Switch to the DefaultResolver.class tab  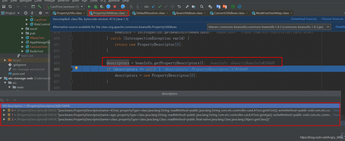point(150,13)
